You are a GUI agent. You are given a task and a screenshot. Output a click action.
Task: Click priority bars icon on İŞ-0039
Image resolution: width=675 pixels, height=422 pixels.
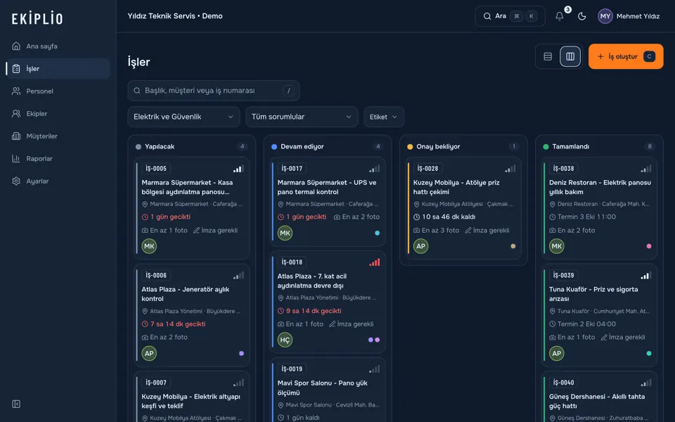coord(646,276)
